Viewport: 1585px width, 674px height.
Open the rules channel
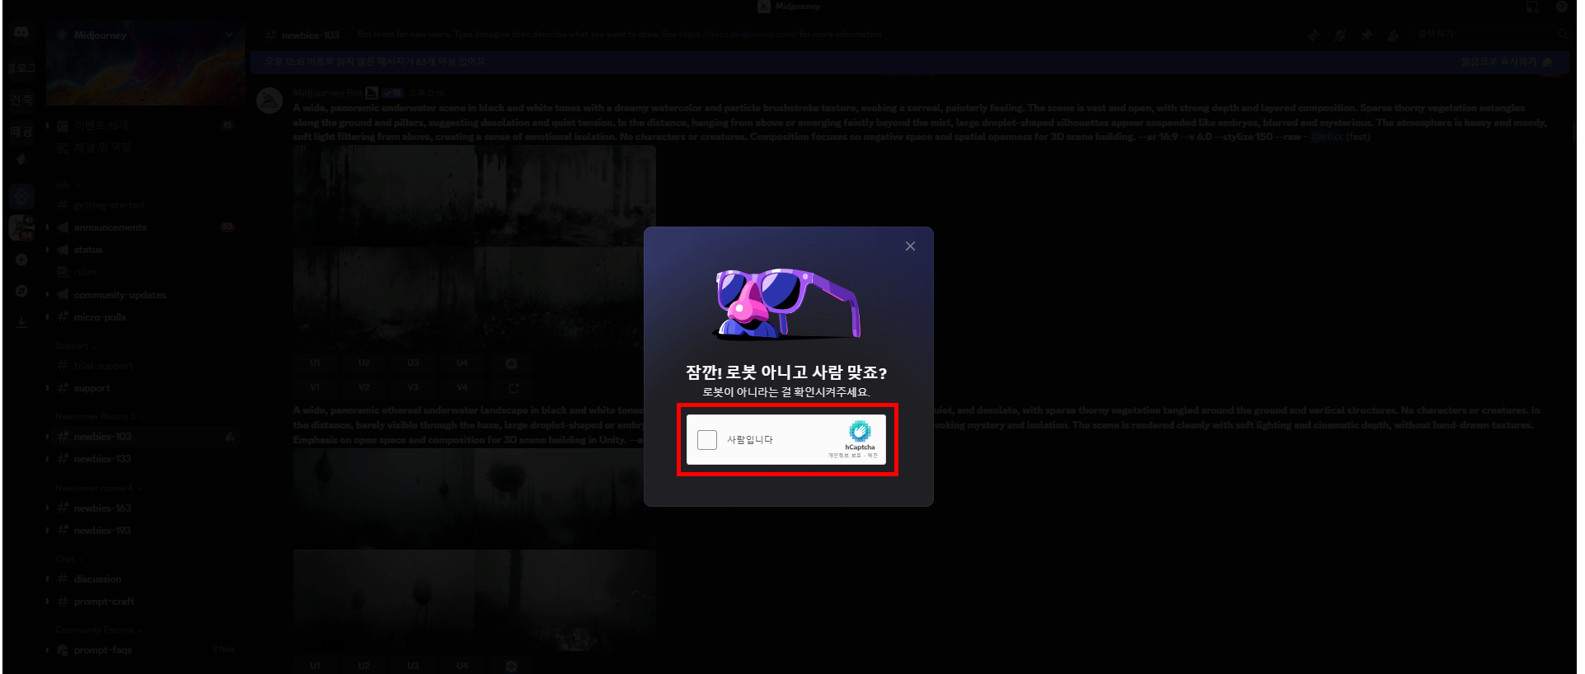[x=145, y=272]
